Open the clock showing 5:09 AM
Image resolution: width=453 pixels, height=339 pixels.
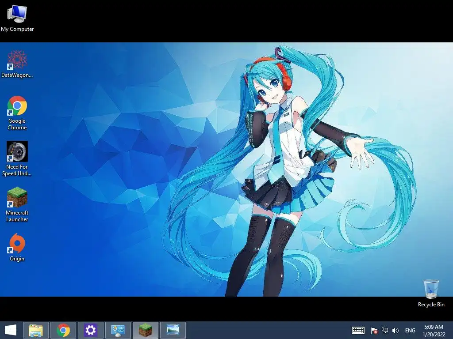[x=434, y=330]
